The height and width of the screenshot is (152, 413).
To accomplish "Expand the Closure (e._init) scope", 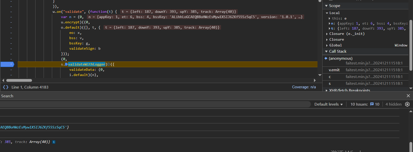I will pos(327,34).
